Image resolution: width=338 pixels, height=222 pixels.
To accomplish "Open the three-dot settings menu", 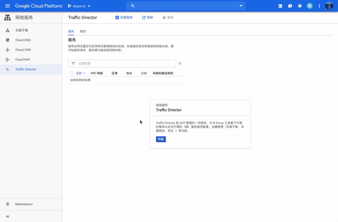I will (319, 6).
